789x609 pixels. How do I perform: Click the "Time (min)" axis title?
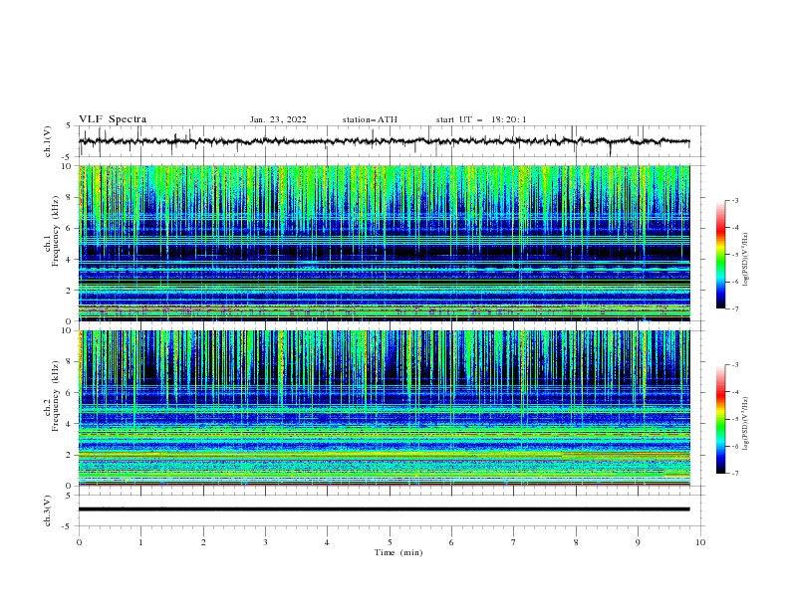click(398, 552)
